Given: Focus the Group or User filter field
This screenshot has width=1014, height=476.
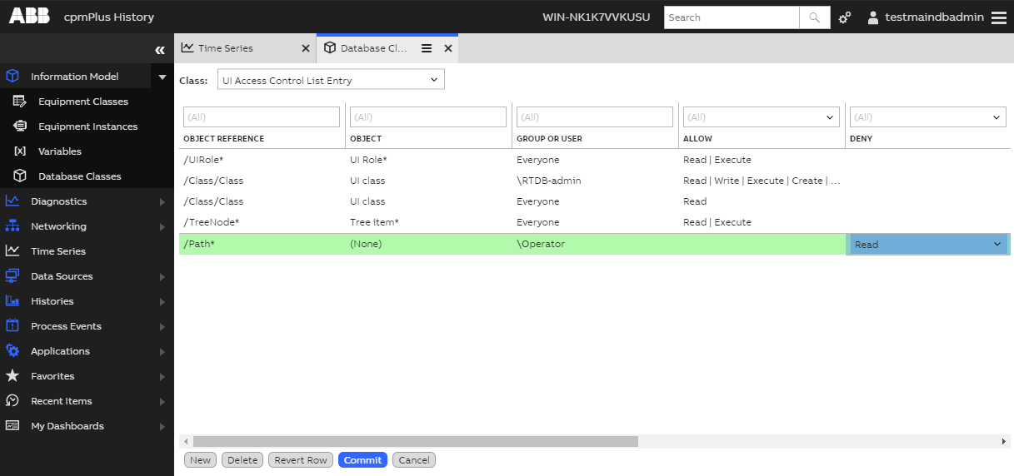Looking at the screenshot, I should tap(595, 117).
